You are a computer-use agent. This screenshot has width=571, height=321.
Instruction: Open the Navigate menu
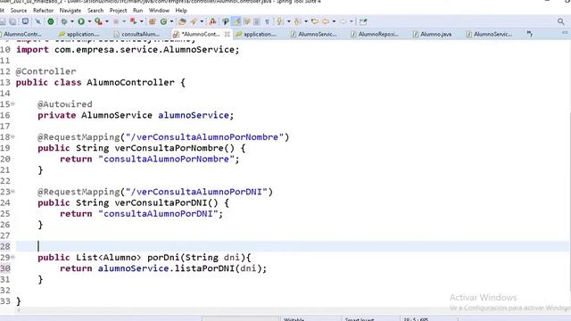pyautogui.click(x=70, y=10)
